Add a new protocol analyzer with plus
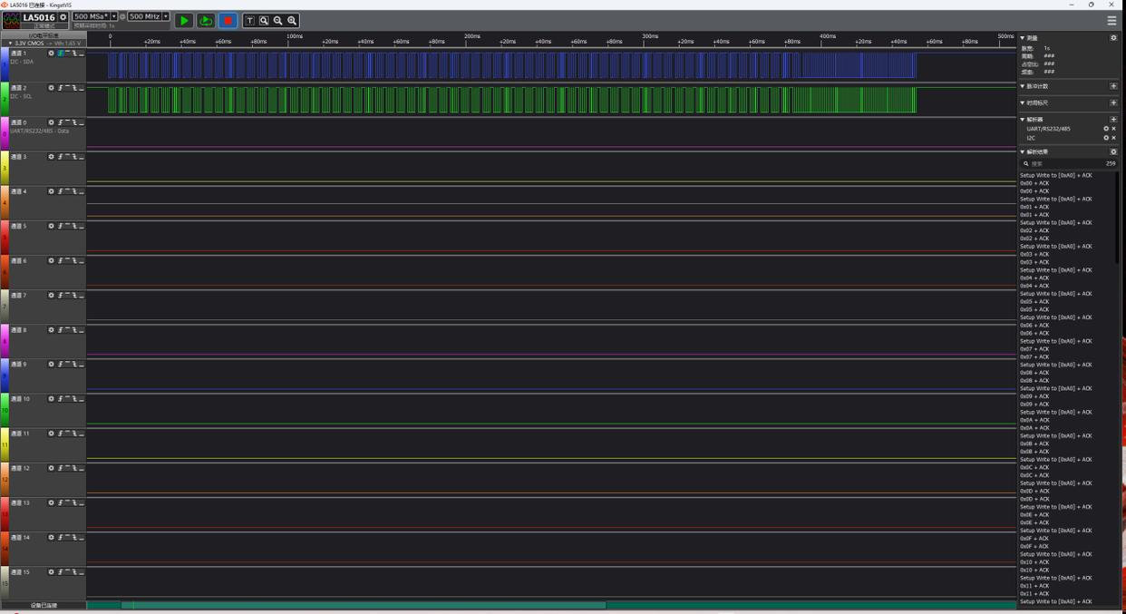The height and width of the screenshot is (614, 1126). (1113, 119)
